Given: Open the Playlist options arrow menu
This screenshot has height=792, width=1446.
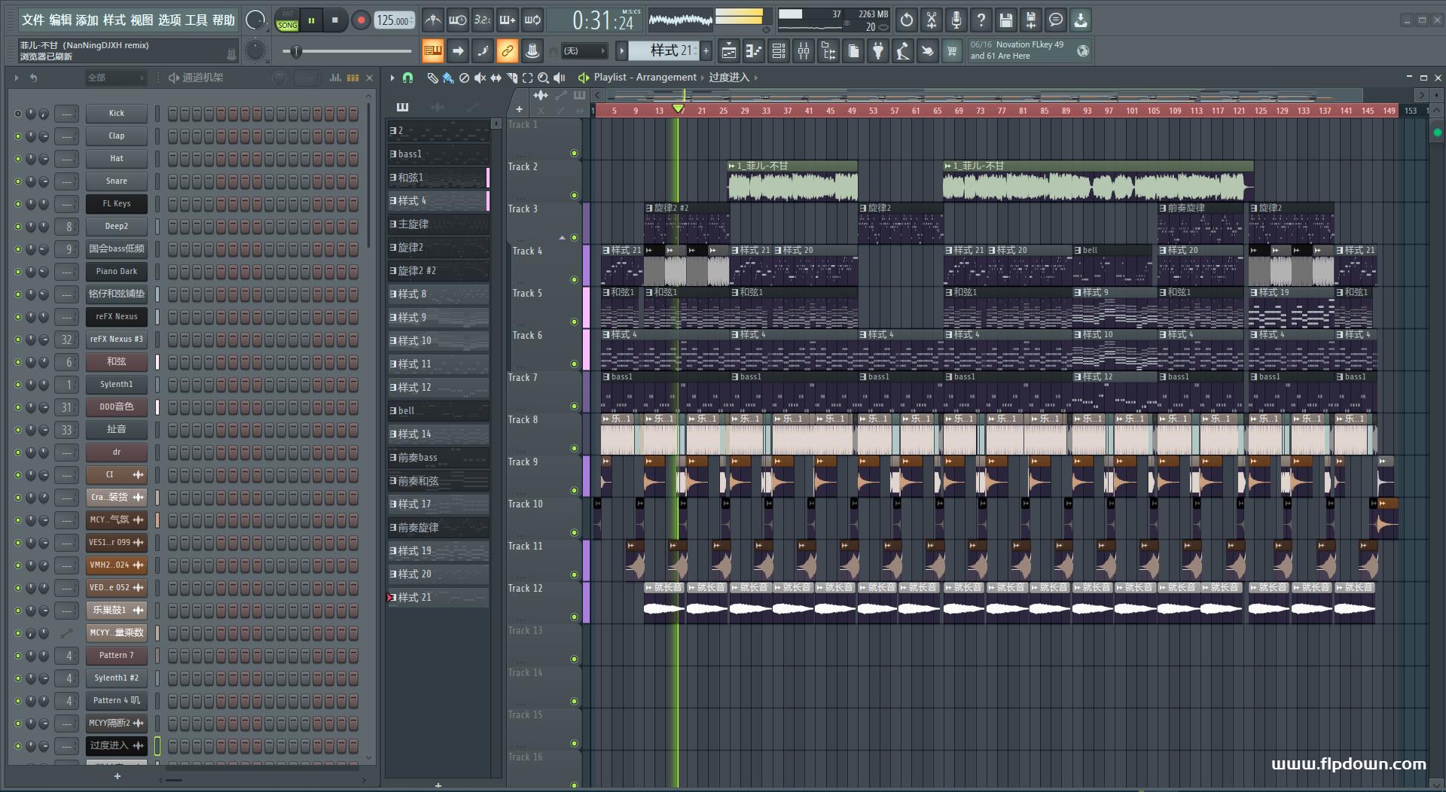Looking at the screenshot, I should point(392,78).
